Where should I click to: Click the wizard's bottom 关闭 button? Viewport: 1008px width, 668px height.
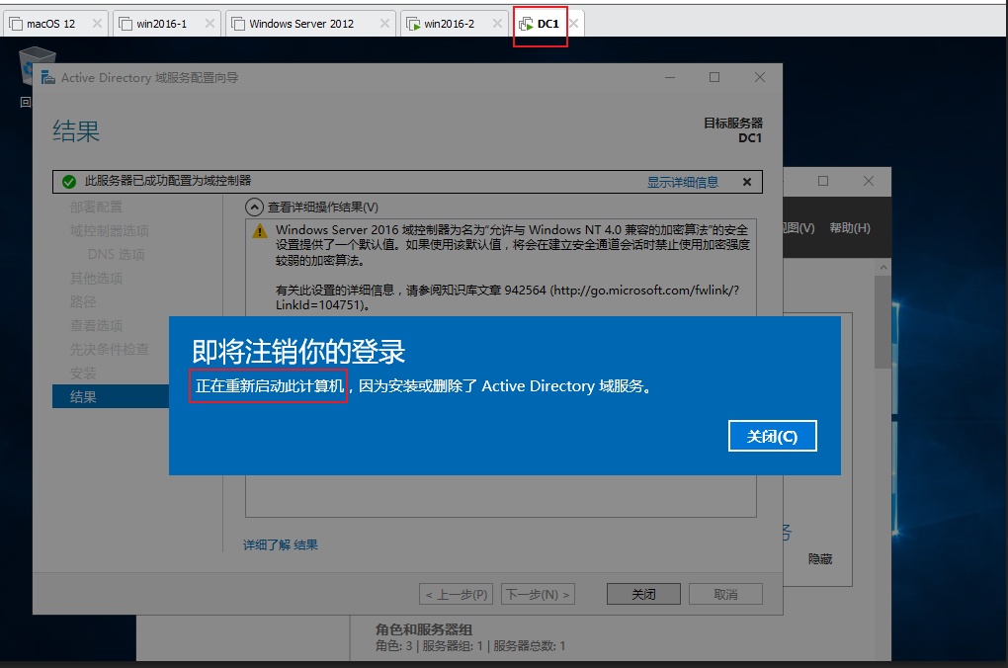[643, 594]
